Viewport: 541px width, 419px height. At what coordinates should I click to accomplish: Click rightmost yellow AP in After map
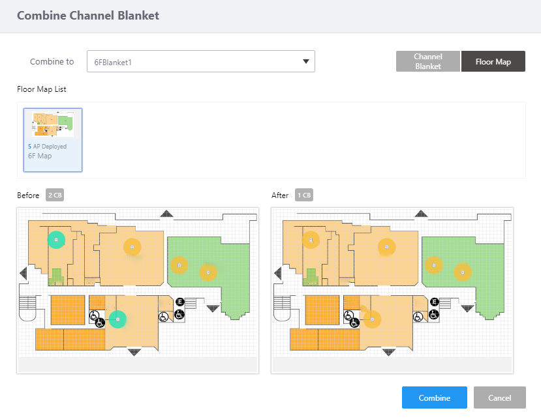463,272
